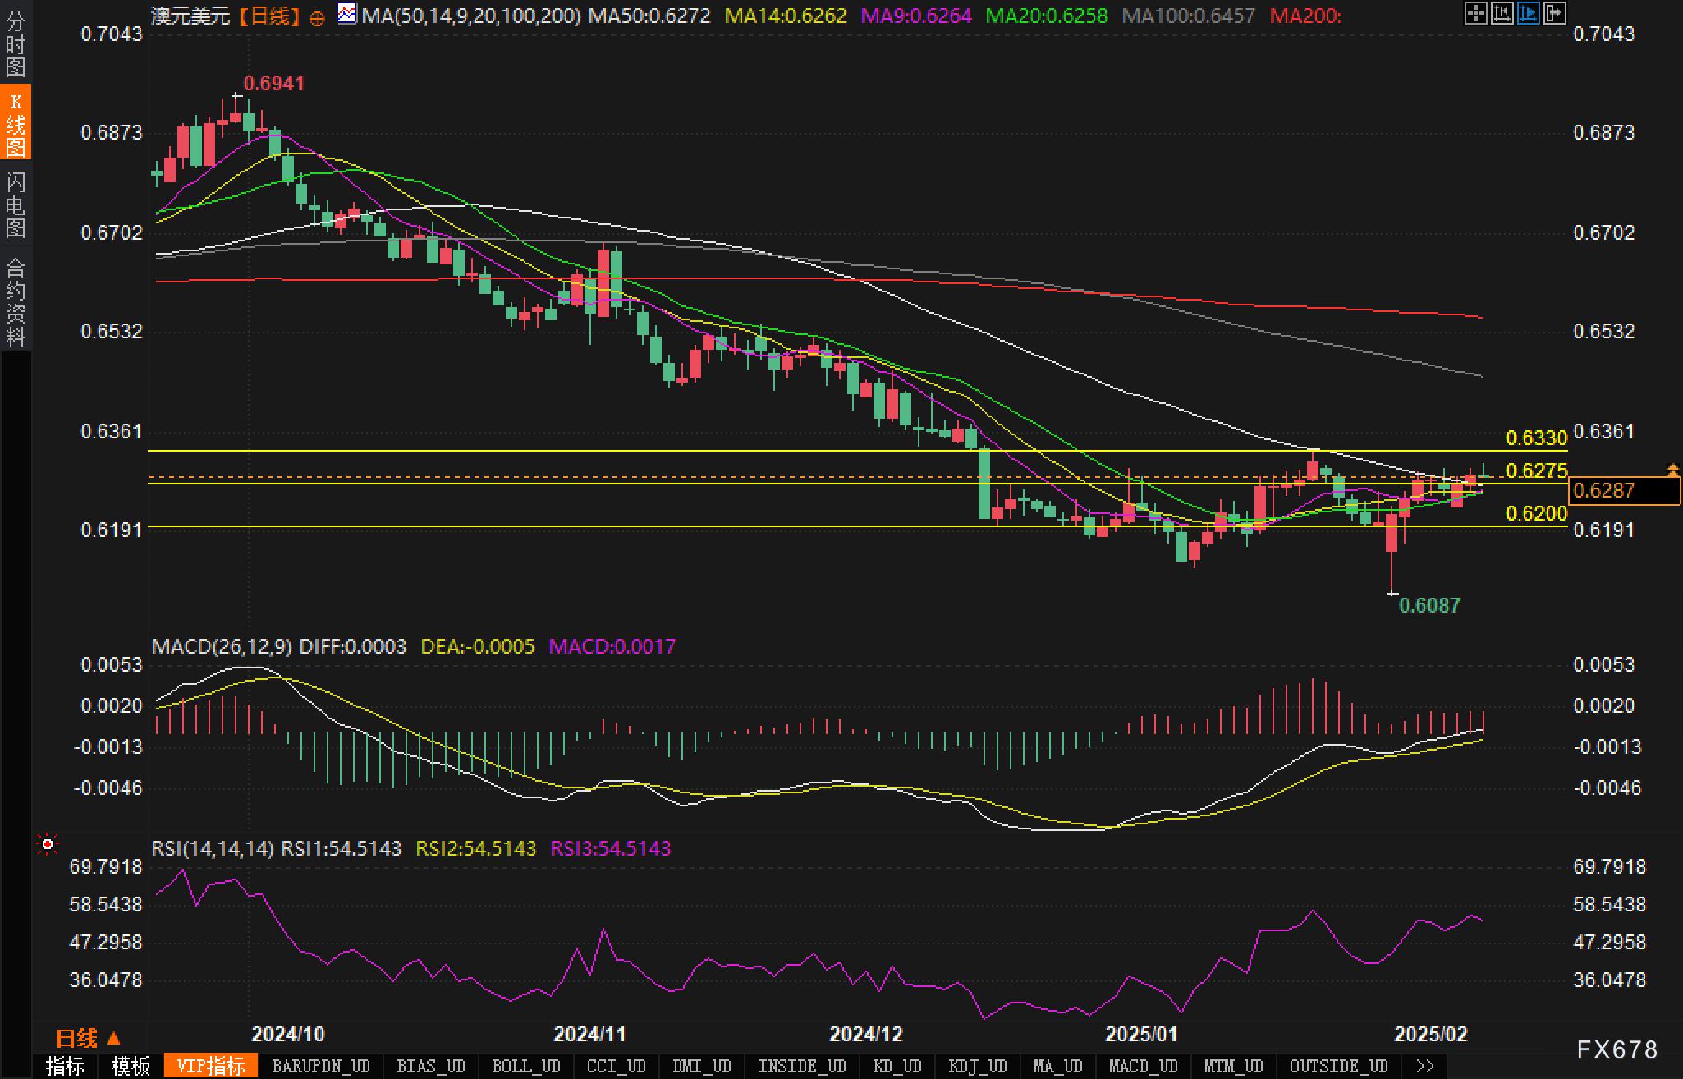1683x1079 pixels.
Task: Click the red sun icon beside RSI panel
Action: (x=48, y=844)
